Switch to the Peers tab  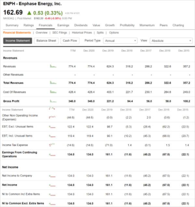(163, 25)
